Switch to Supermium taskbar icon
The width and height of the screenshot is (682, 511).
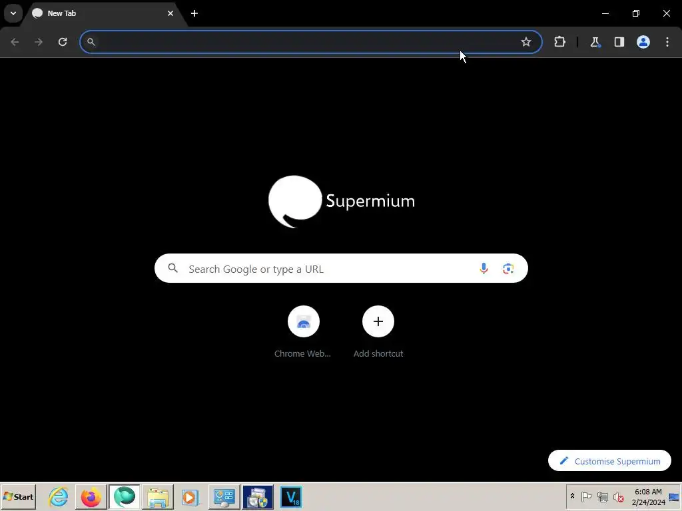click(125, 496)
